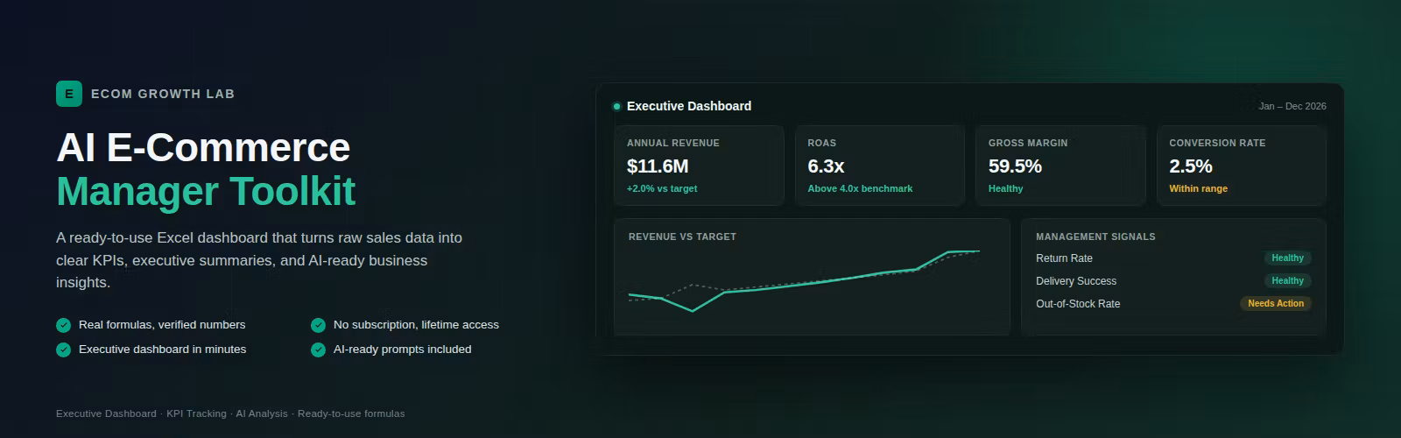Click the Management Signals heading
This screenshot has height=438, width=1401.
pyautogui.click(x=1095, y=237)
